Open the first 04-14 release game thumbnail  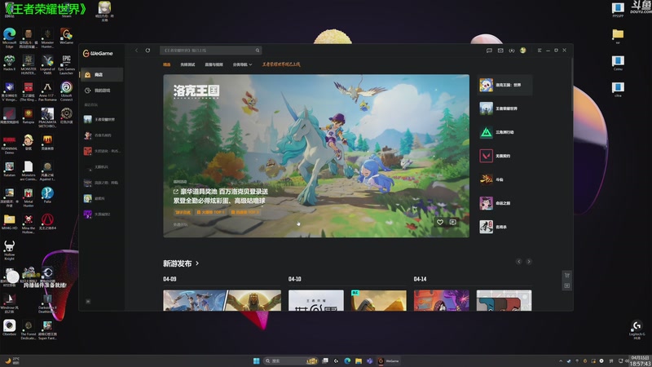point(441,300)
